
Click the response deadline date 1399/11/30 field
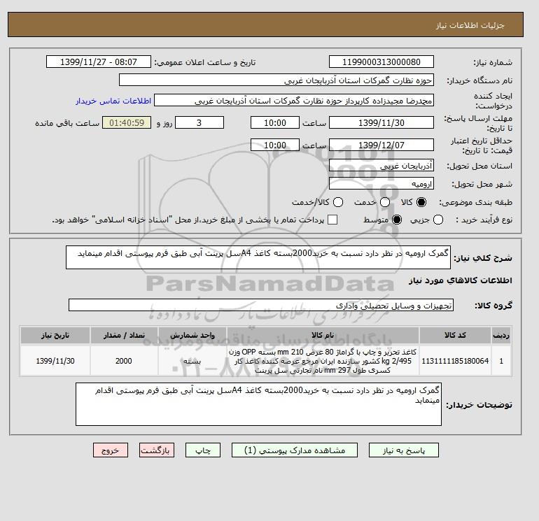coord(381,122)
